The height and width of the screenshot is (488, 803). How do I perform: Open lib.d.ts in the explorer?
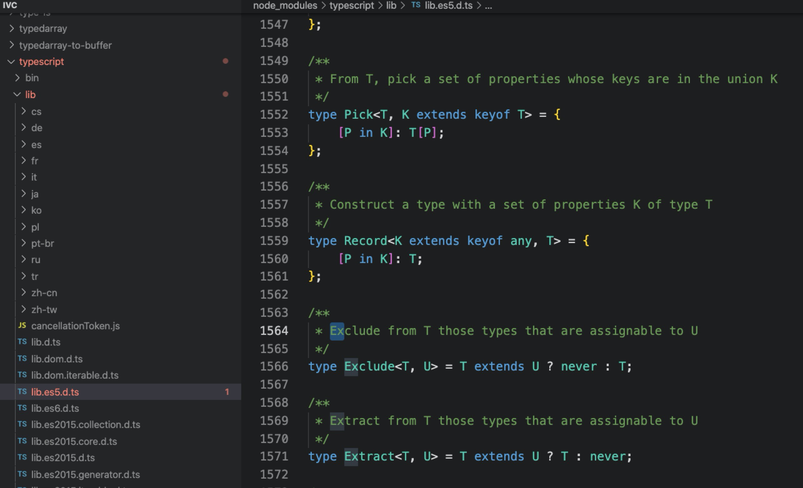pos(46,342)
